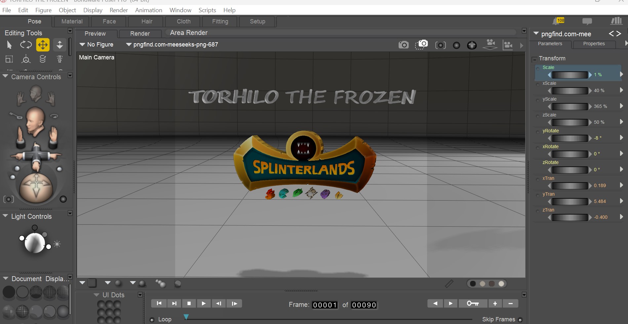Collapse the Light Controls panel
This screenshot has width=628, height=324.
[x=5, y=216]
